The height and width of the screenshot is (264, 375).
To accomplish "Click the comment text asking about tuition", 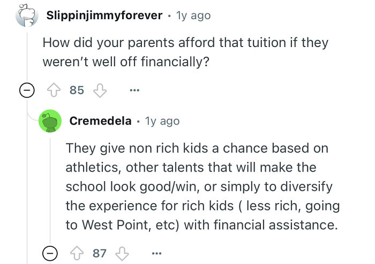I will [x=185, y=51].
